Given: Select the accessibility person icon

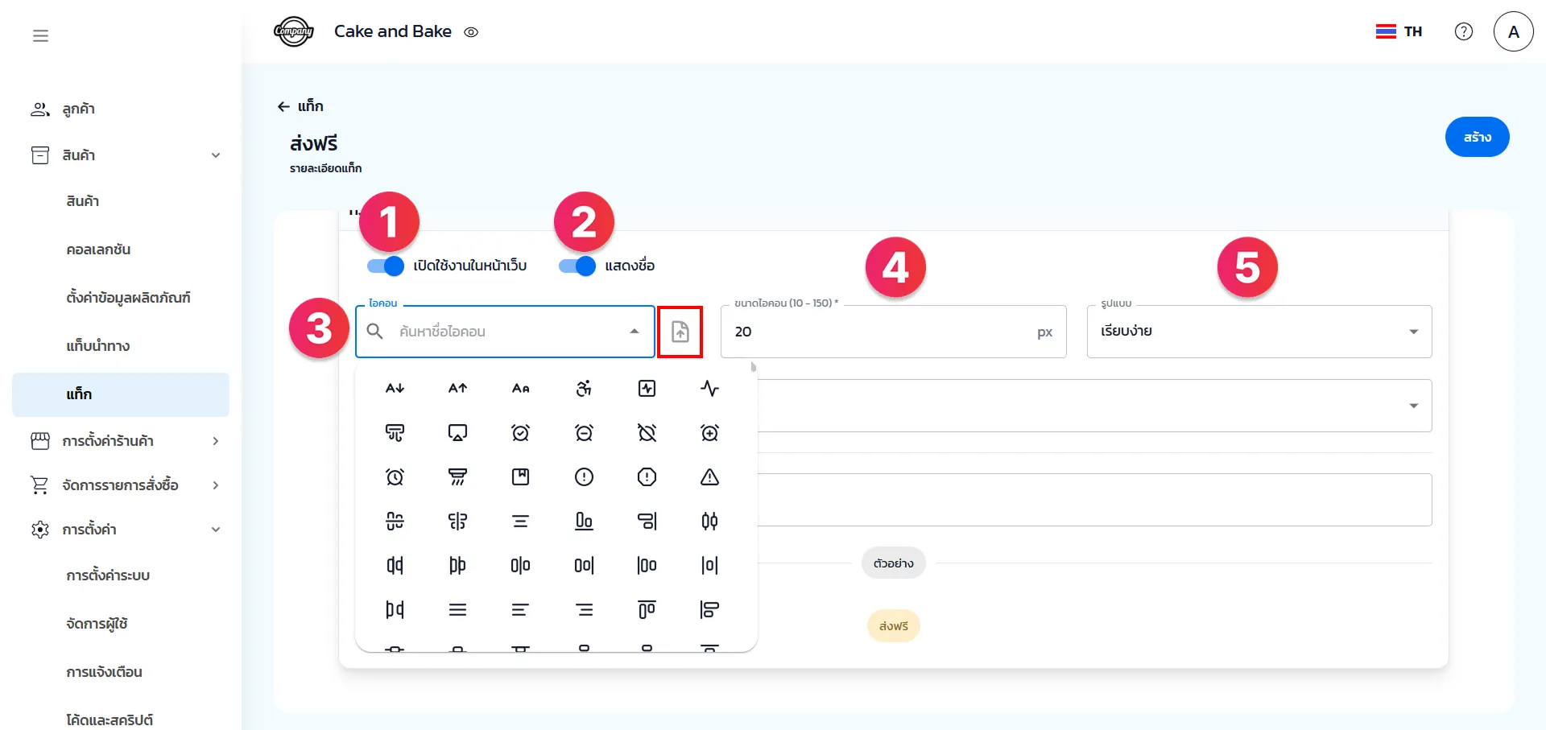Looking at the screenshot, I should [x=584, y=389].
